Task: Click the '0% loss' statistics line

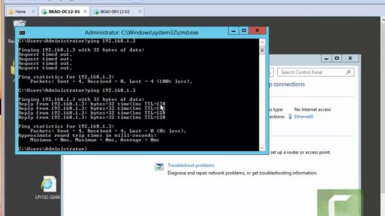Action: tap(108, 131)
